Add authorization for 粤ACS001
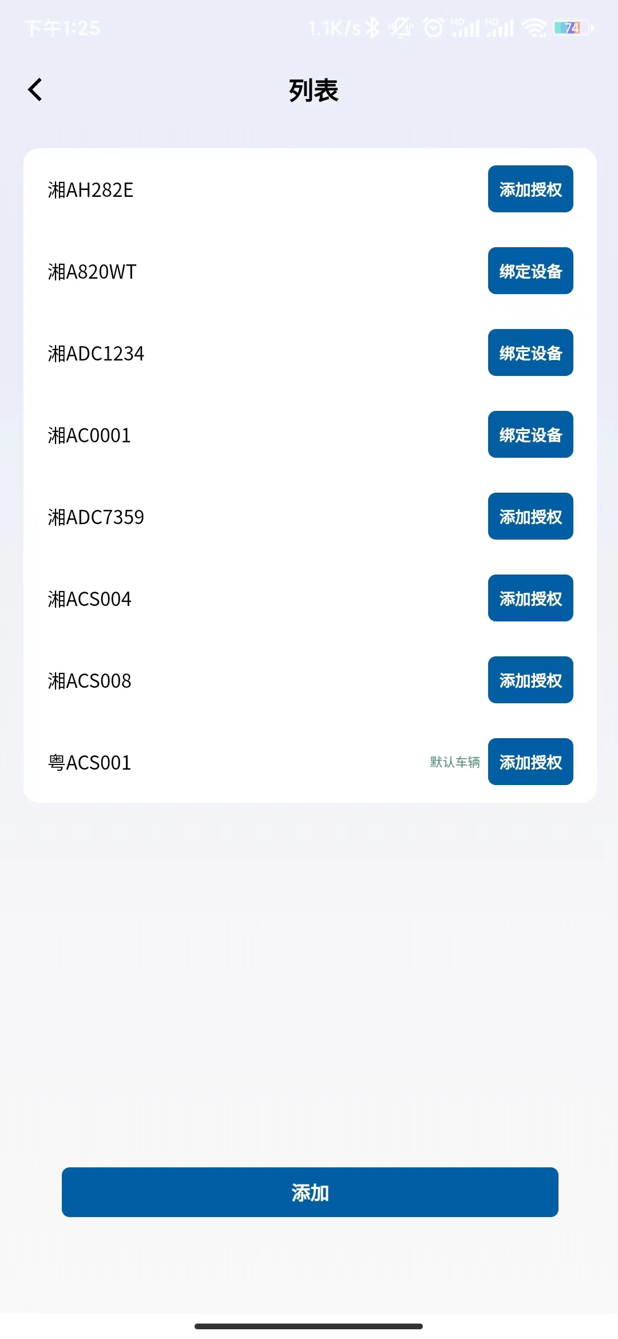 pyautogui.click(x=530, y=762)
